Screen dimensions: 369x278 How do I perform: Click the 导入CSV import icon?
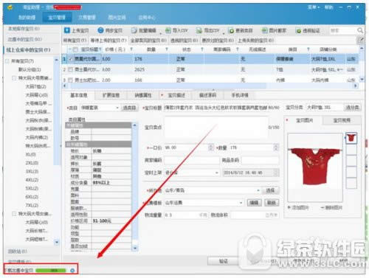click(x=168, y=30)
